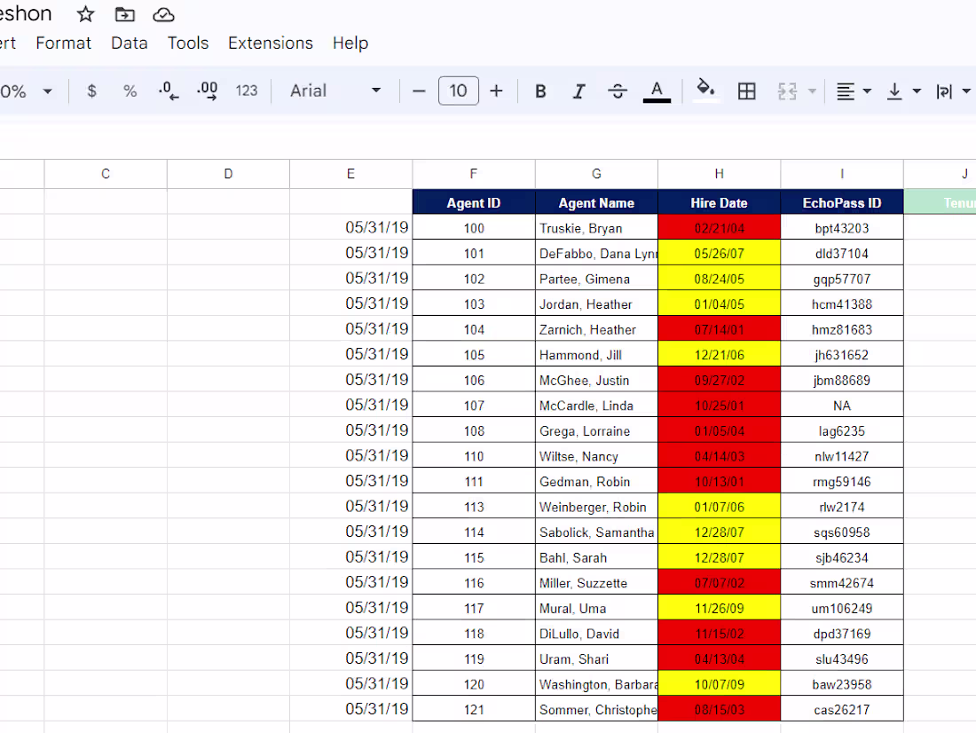This screenshot has width=976, height=733.
Task: Open the Arial font dropdown
Action: click(x=335, y=91)
